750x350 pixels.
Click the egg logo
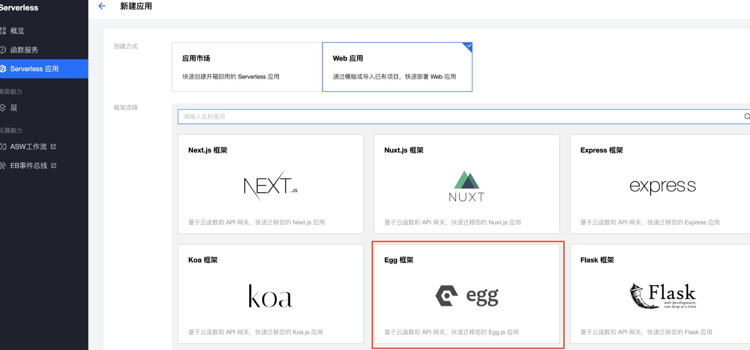(467, 296)
